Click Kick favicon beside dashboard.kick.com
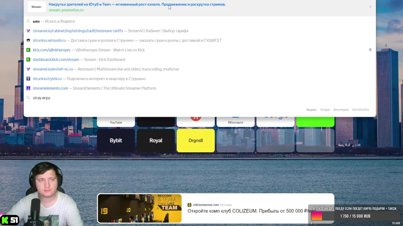Image resolution: width=403 pixels, height=226 pixels. pyautogui.click(x=28, y=60)
